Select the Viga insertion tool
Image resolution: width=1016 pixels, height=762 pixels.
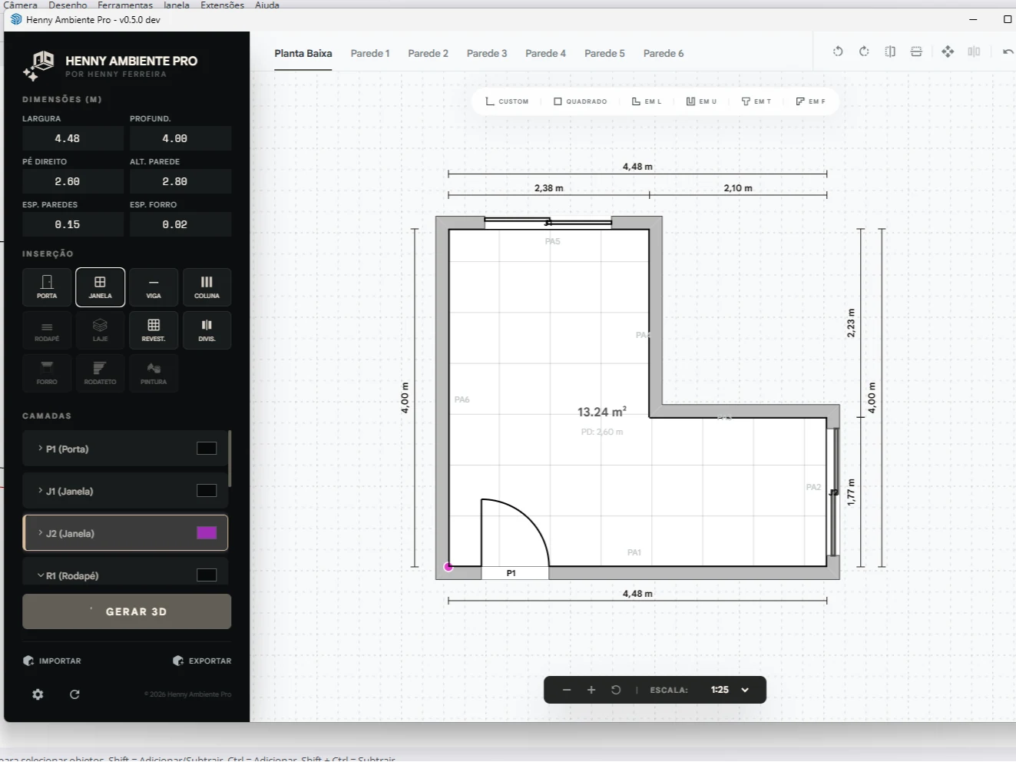click(x=154, y=287)
